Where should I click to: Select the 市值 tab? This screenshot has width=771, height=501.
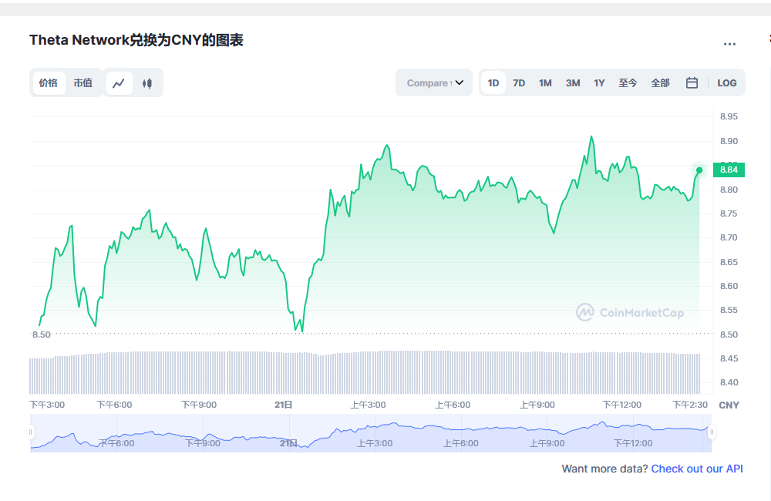click(83, 83)
